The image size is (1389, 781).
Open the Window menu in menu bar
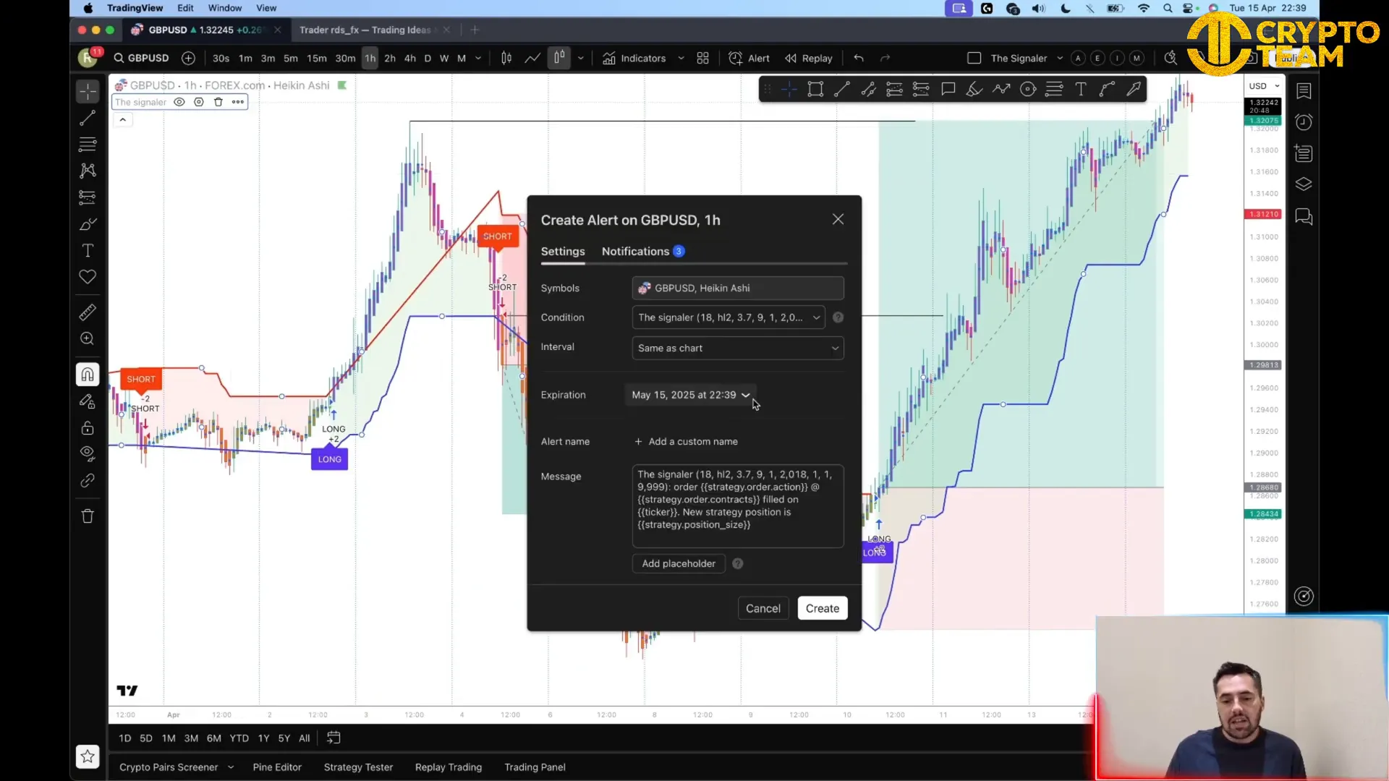(x=225, y=8)
